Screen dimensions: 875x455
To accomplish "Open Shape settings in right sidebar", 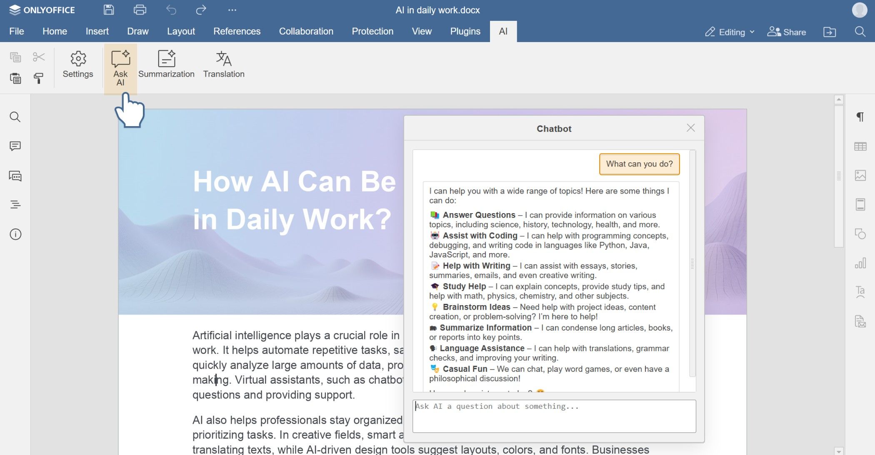I will click(860, 234).
